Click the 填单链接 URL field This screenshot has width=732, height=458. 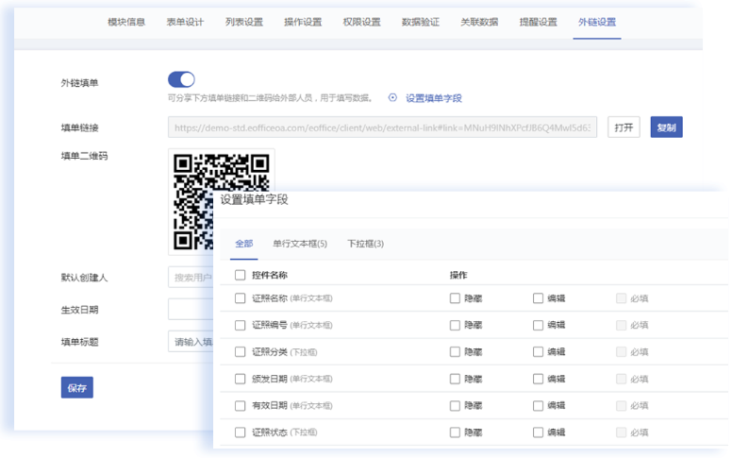click(382, 127)
